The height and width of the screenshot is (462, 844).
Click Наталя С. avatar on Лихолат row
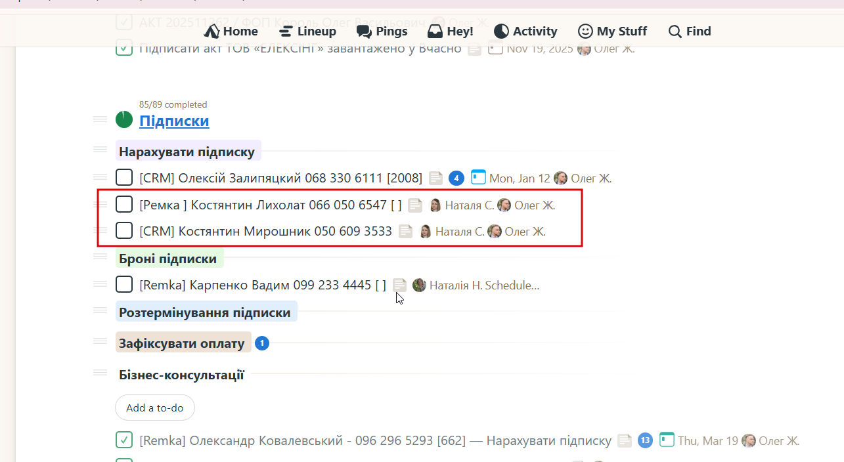(435, 205)
